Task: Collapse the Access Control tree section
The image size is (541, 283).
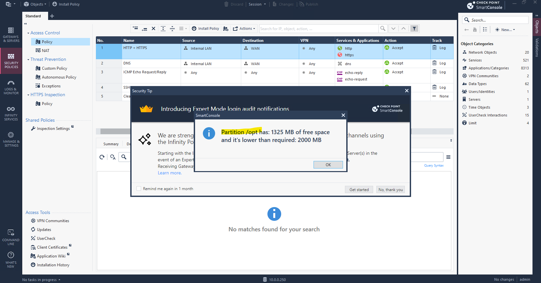Action: [x=28, y=33]
